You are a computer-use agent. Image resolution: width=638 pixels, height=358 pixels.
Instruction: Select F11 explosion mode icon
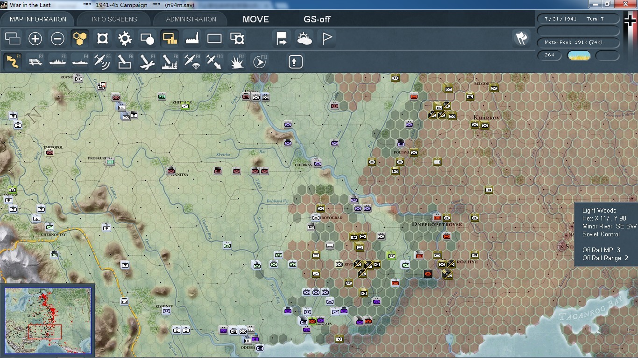point(237,61)
